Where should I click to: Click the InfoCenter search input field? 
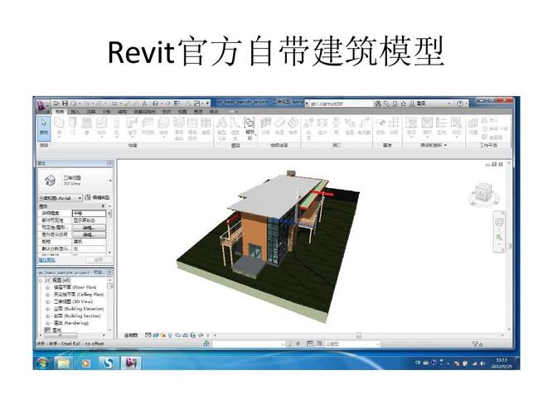340,103
